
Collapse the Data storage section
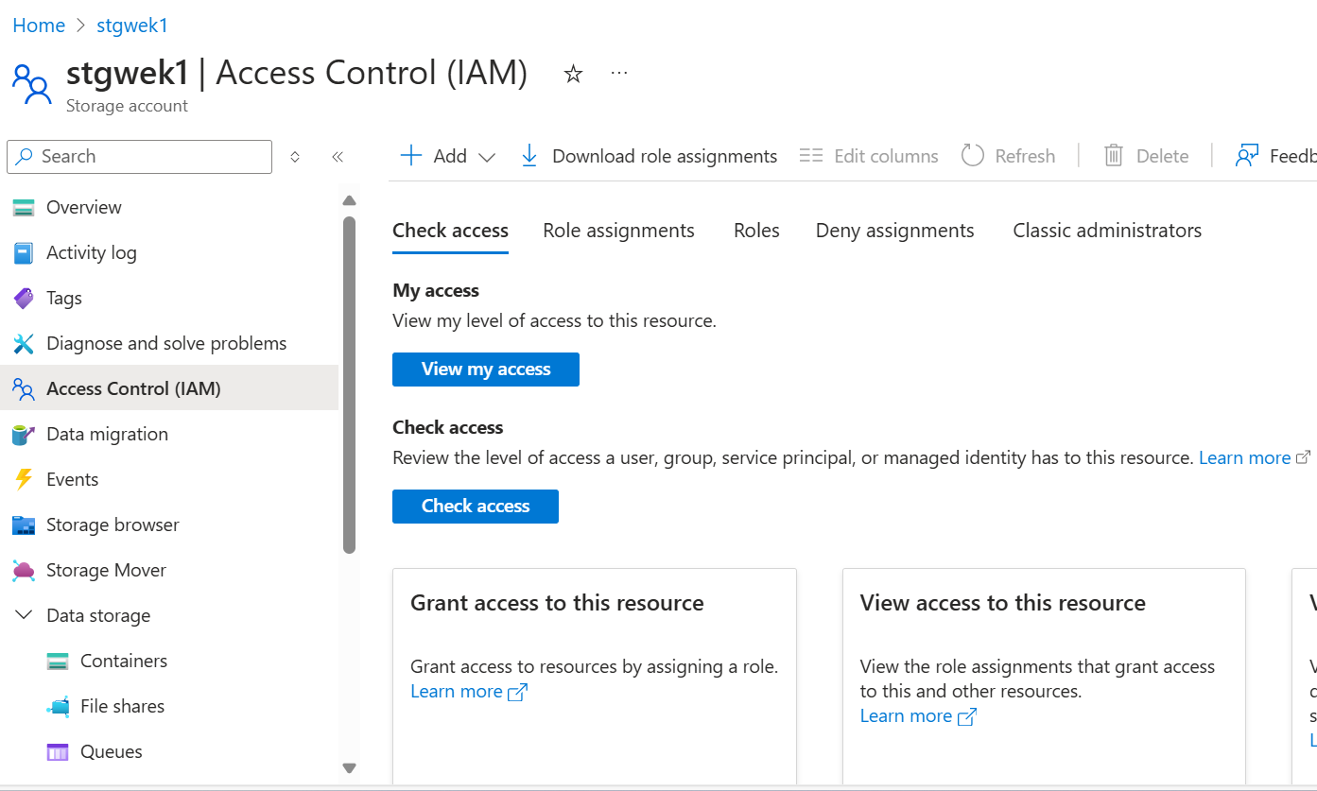24,616
